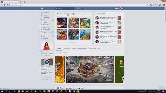
Task: Click the page vertical scrollbar
Action: pyautogui.click(x=165, y=14)
